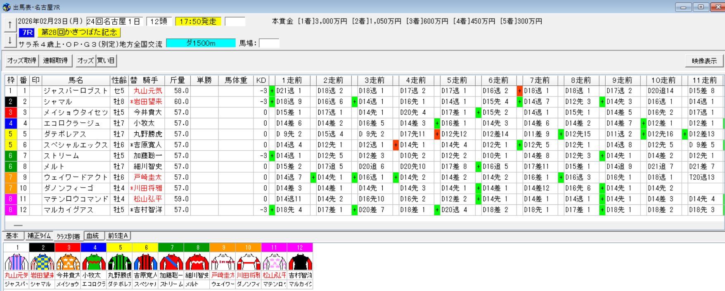Select pink-star silk icon number 11
This screenshot has height=291, width=725.
(274, 262)
